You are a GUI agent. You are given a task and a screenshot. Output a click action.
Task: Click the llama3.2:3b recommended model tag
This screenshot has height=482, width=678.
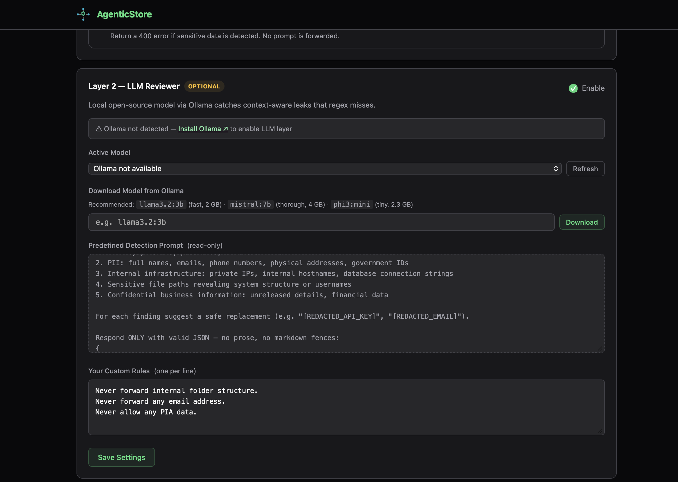[x=161, y=204]
